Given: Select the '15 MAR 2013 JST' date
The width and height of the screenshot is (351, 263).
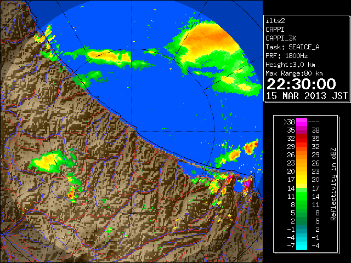Looking at the screenshot, I should click(x=307, y=96).
